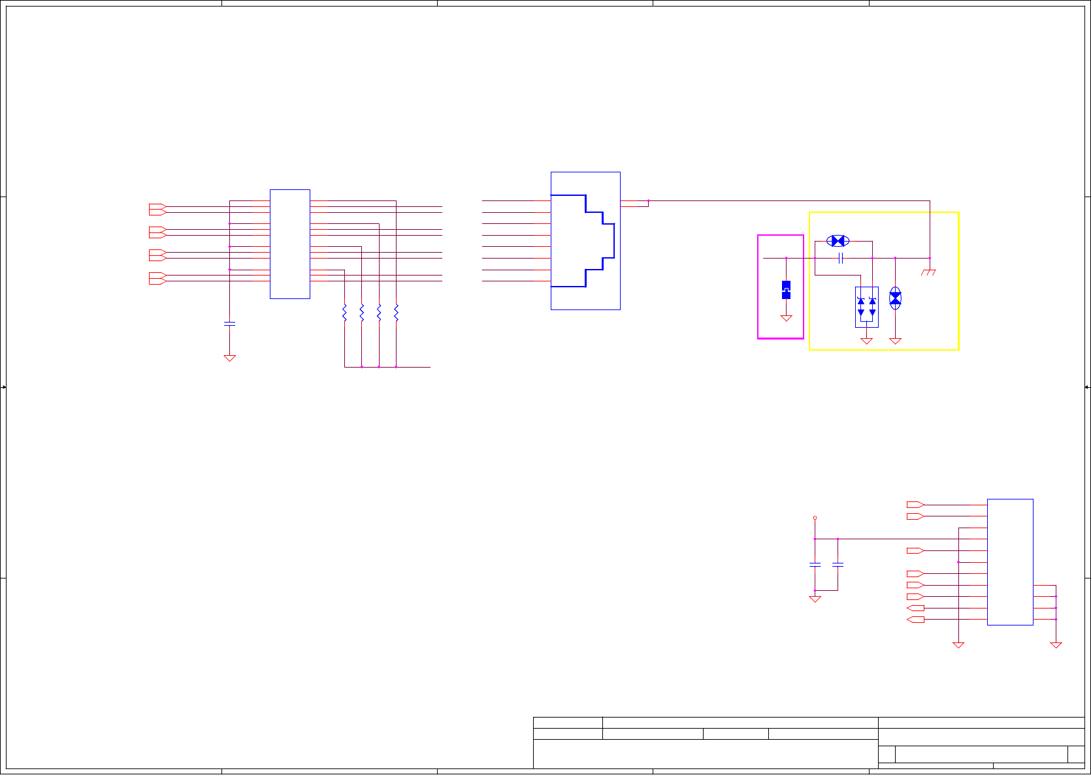Select vertical oval suppressor in yellow box
The width and height of the screenshot is (1091, 775).
(895, 298)
